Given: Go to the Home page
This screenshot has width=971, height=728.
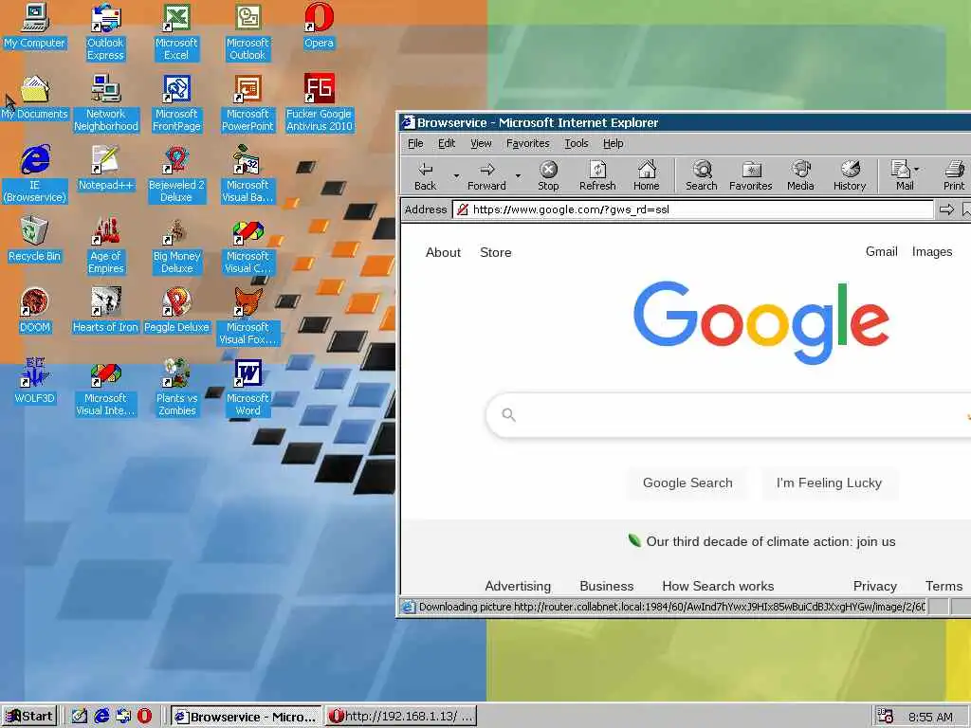Looking at the screenshot, I should pyautogui.click(x=647, y=175).
